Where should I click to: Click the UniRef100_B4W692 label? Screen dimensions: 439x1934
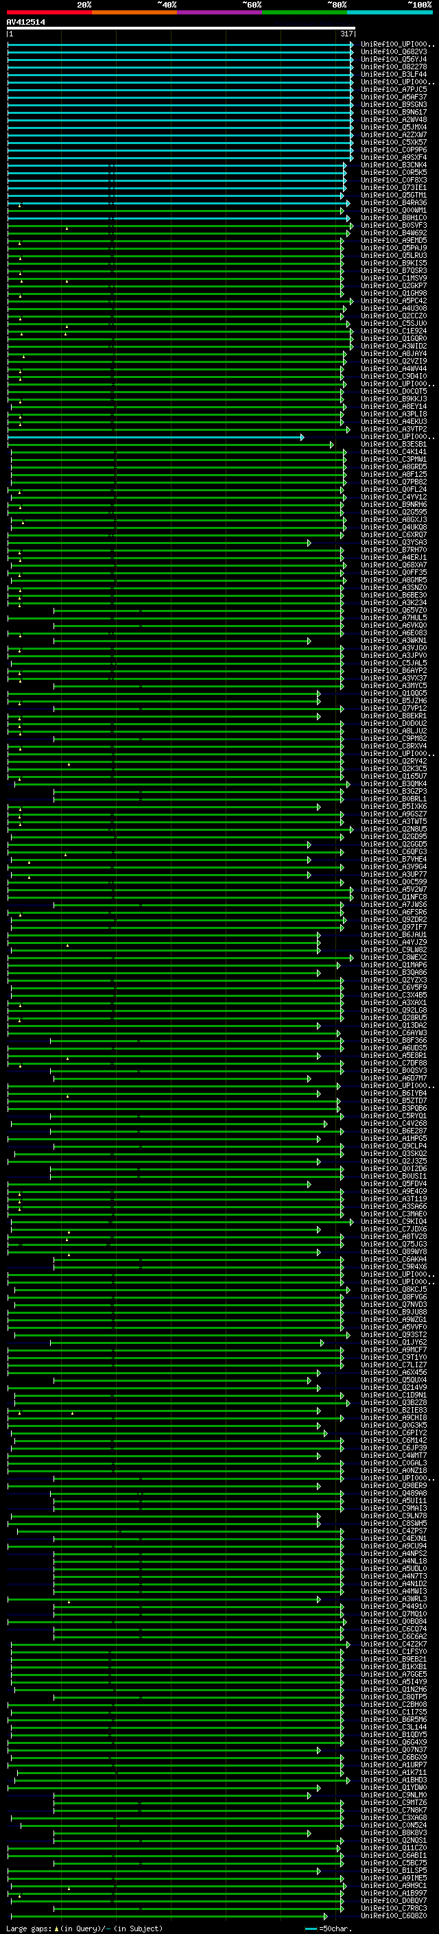[x=394, y=233]
